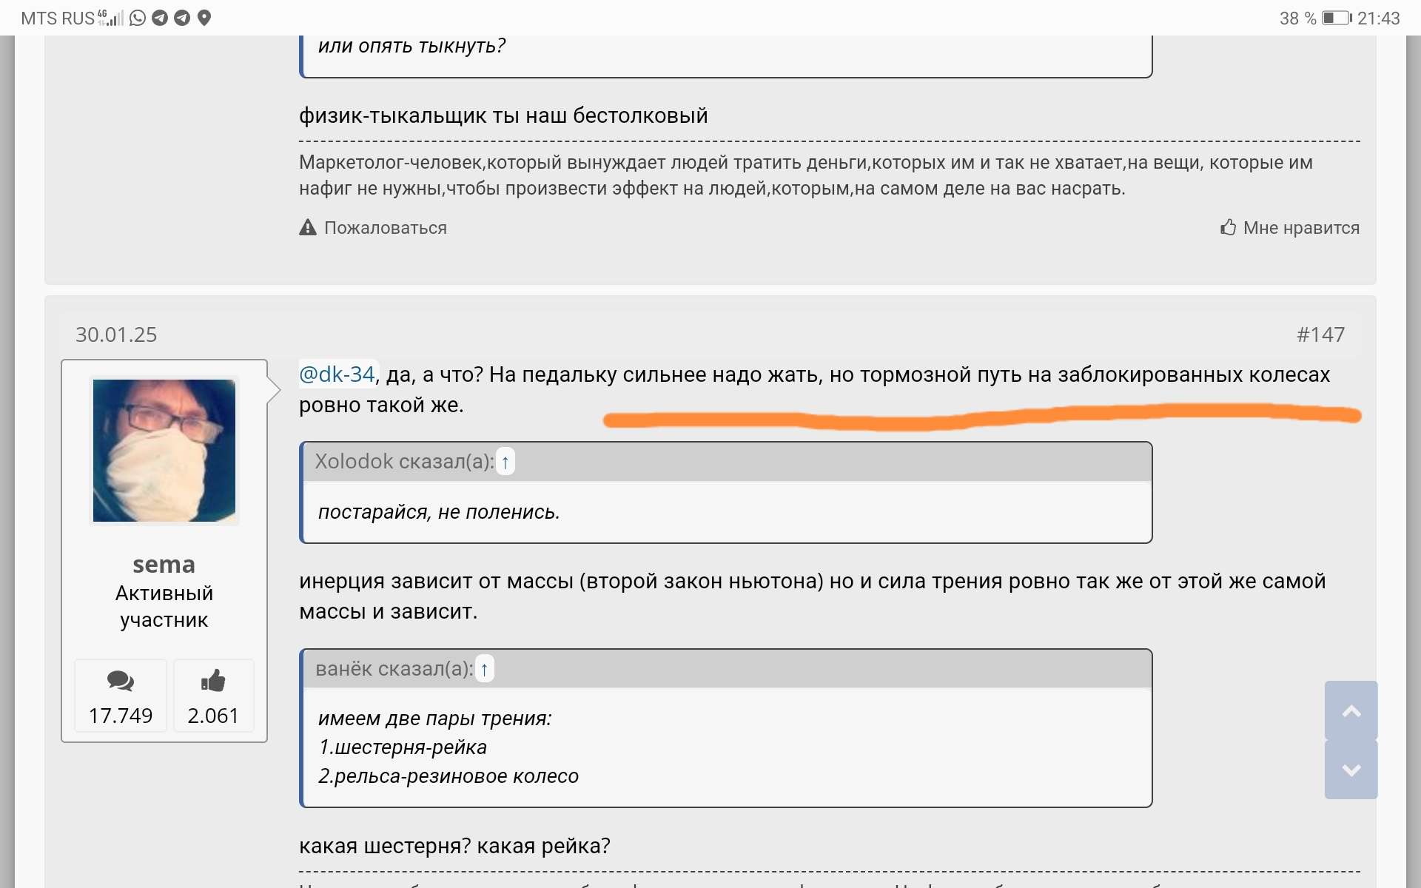The height and width of the screenshot is (888, 1421).
Task: Jump to Xolodok's original quoted post arrow
Action: pos(505,462)
